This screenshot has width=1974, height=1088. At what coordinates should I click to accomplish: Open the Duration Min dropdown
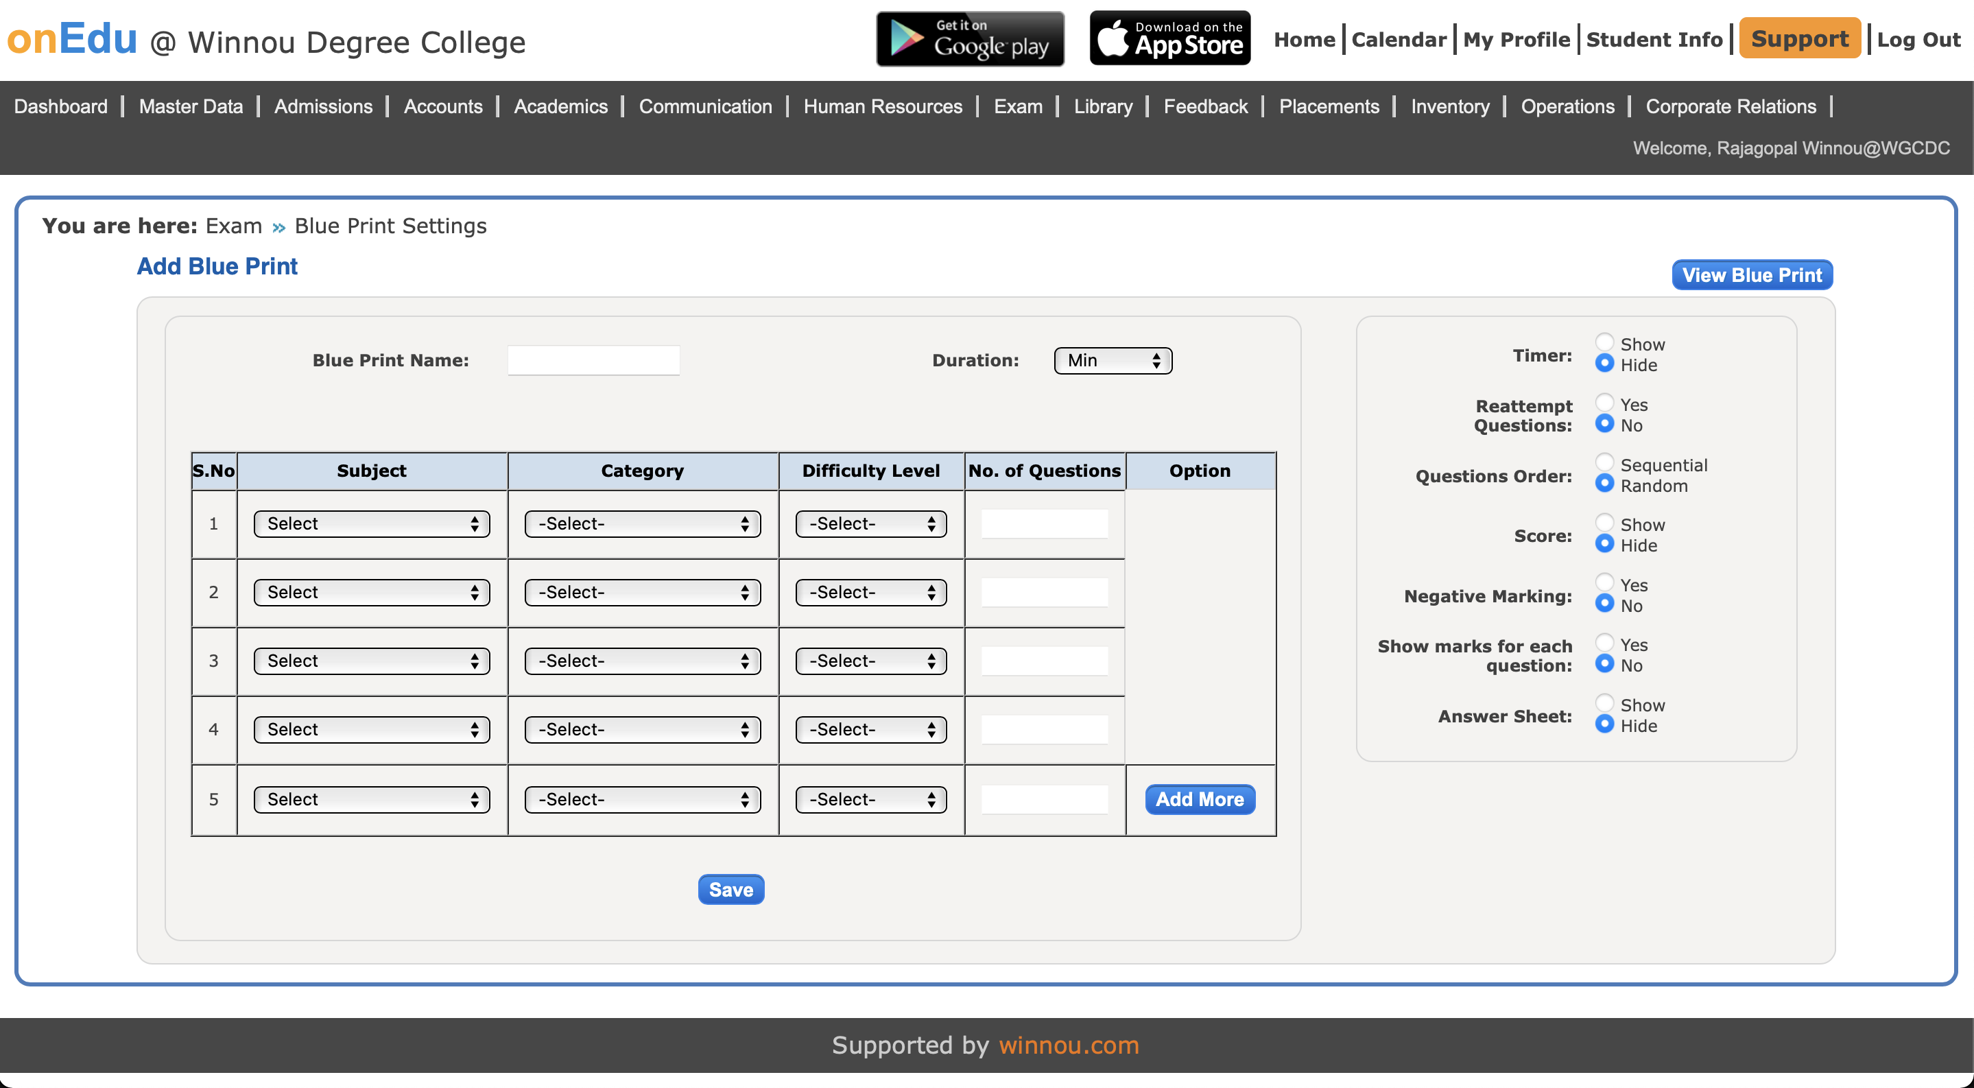(1113, 360)
